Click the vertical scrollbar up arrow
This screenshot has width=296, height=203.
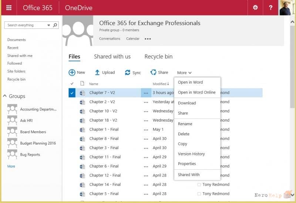point(292,22)
